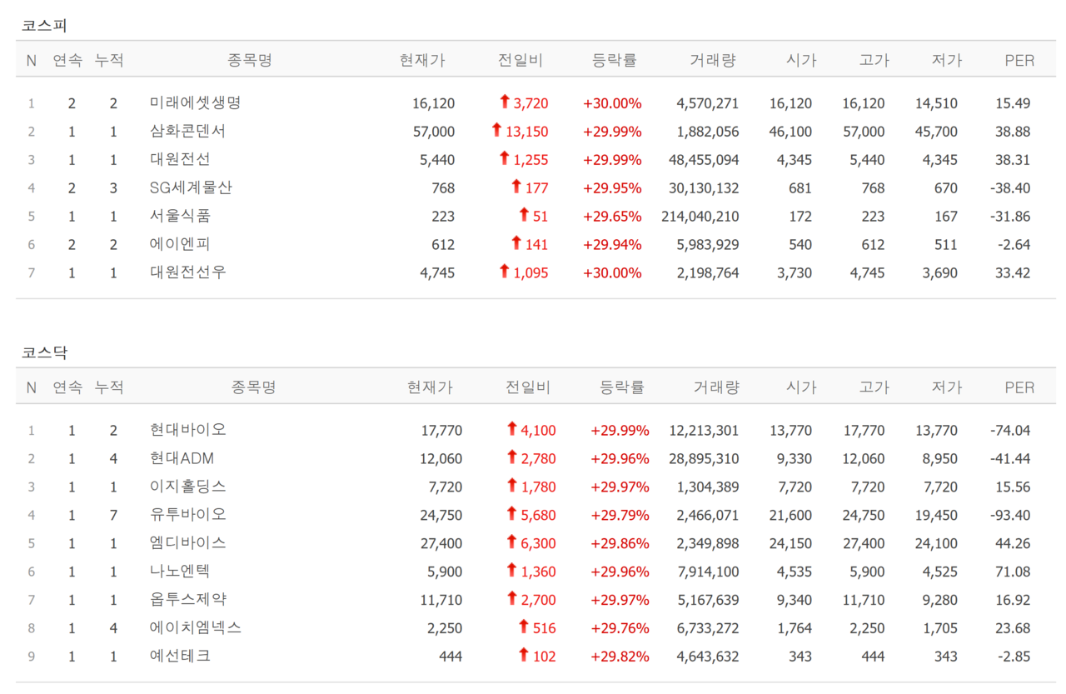Click PER value 71.08
The width and height of the screenshot is (1066, 694).
1013,572
